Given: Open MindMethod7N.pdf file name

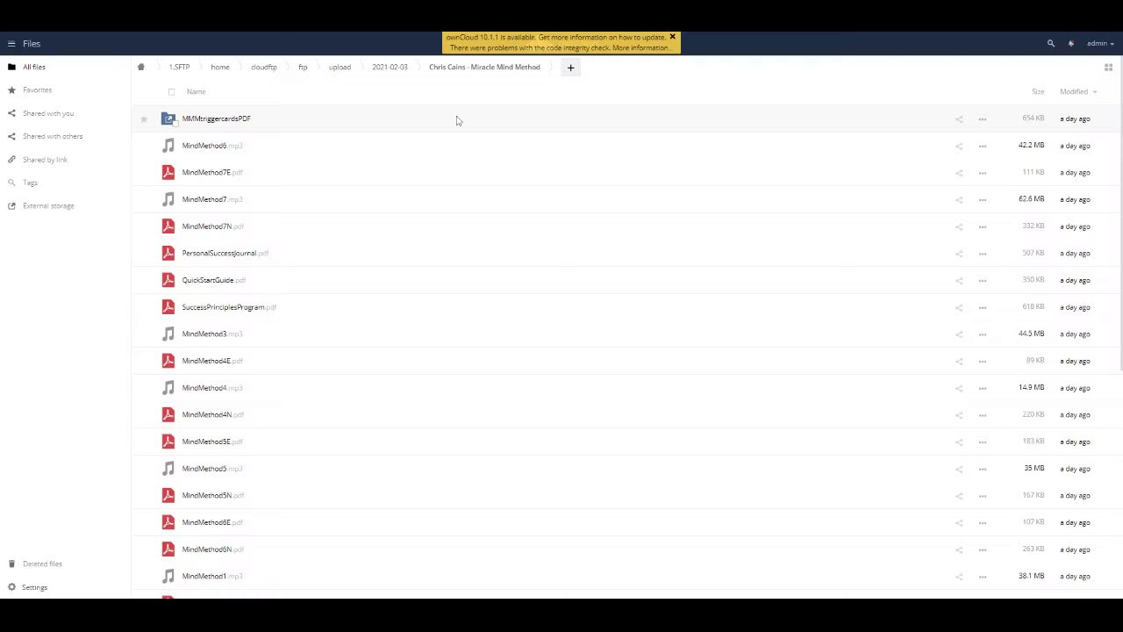Looking at the screenshot, I should click(x=212, y=226).
